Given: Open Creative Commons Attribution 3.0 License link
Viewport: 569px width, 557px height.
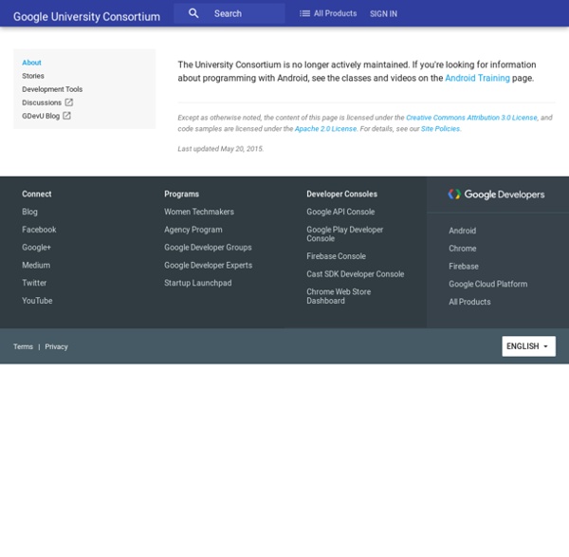Looking at the screenshot, I should (471, 118).
